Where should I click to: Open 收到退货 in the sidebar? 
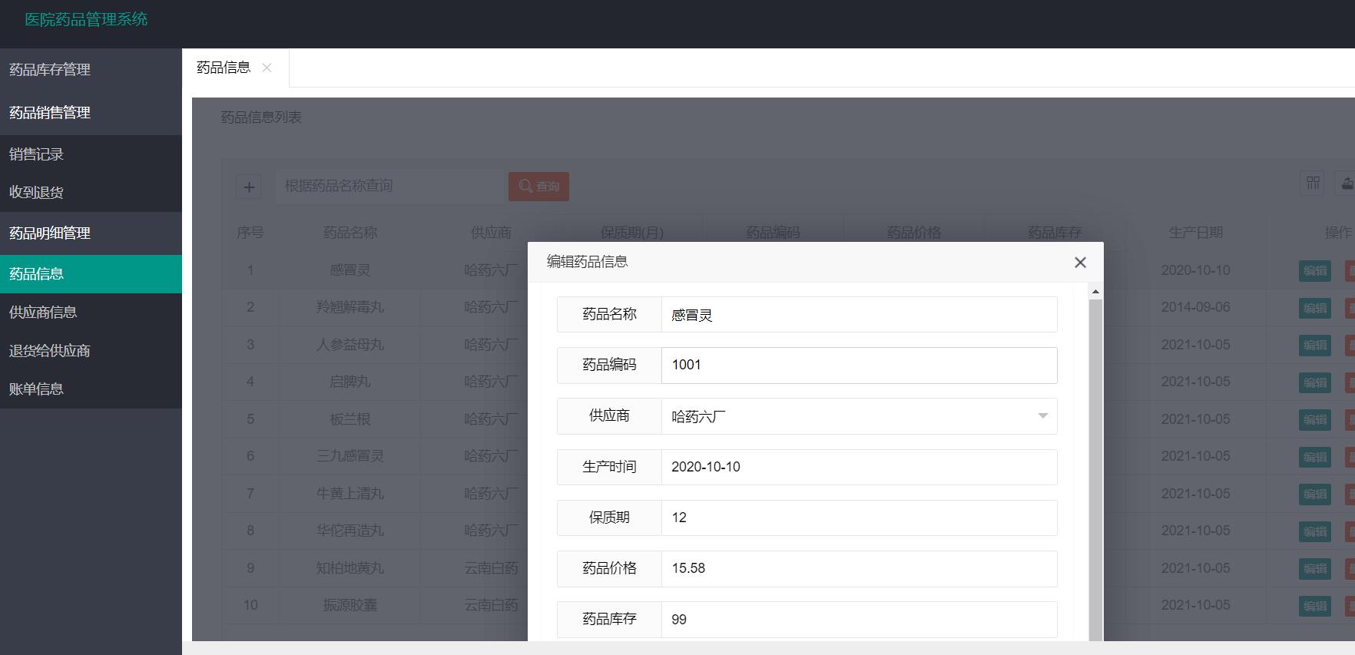(x=91, y=193)
